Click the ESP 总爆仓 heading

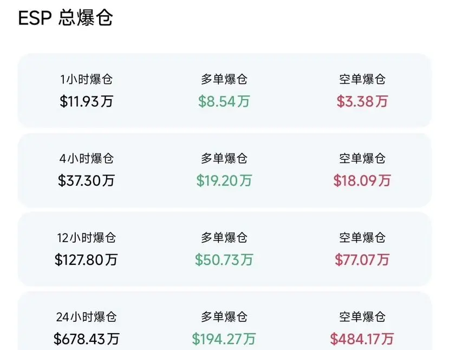pos(66,18)
